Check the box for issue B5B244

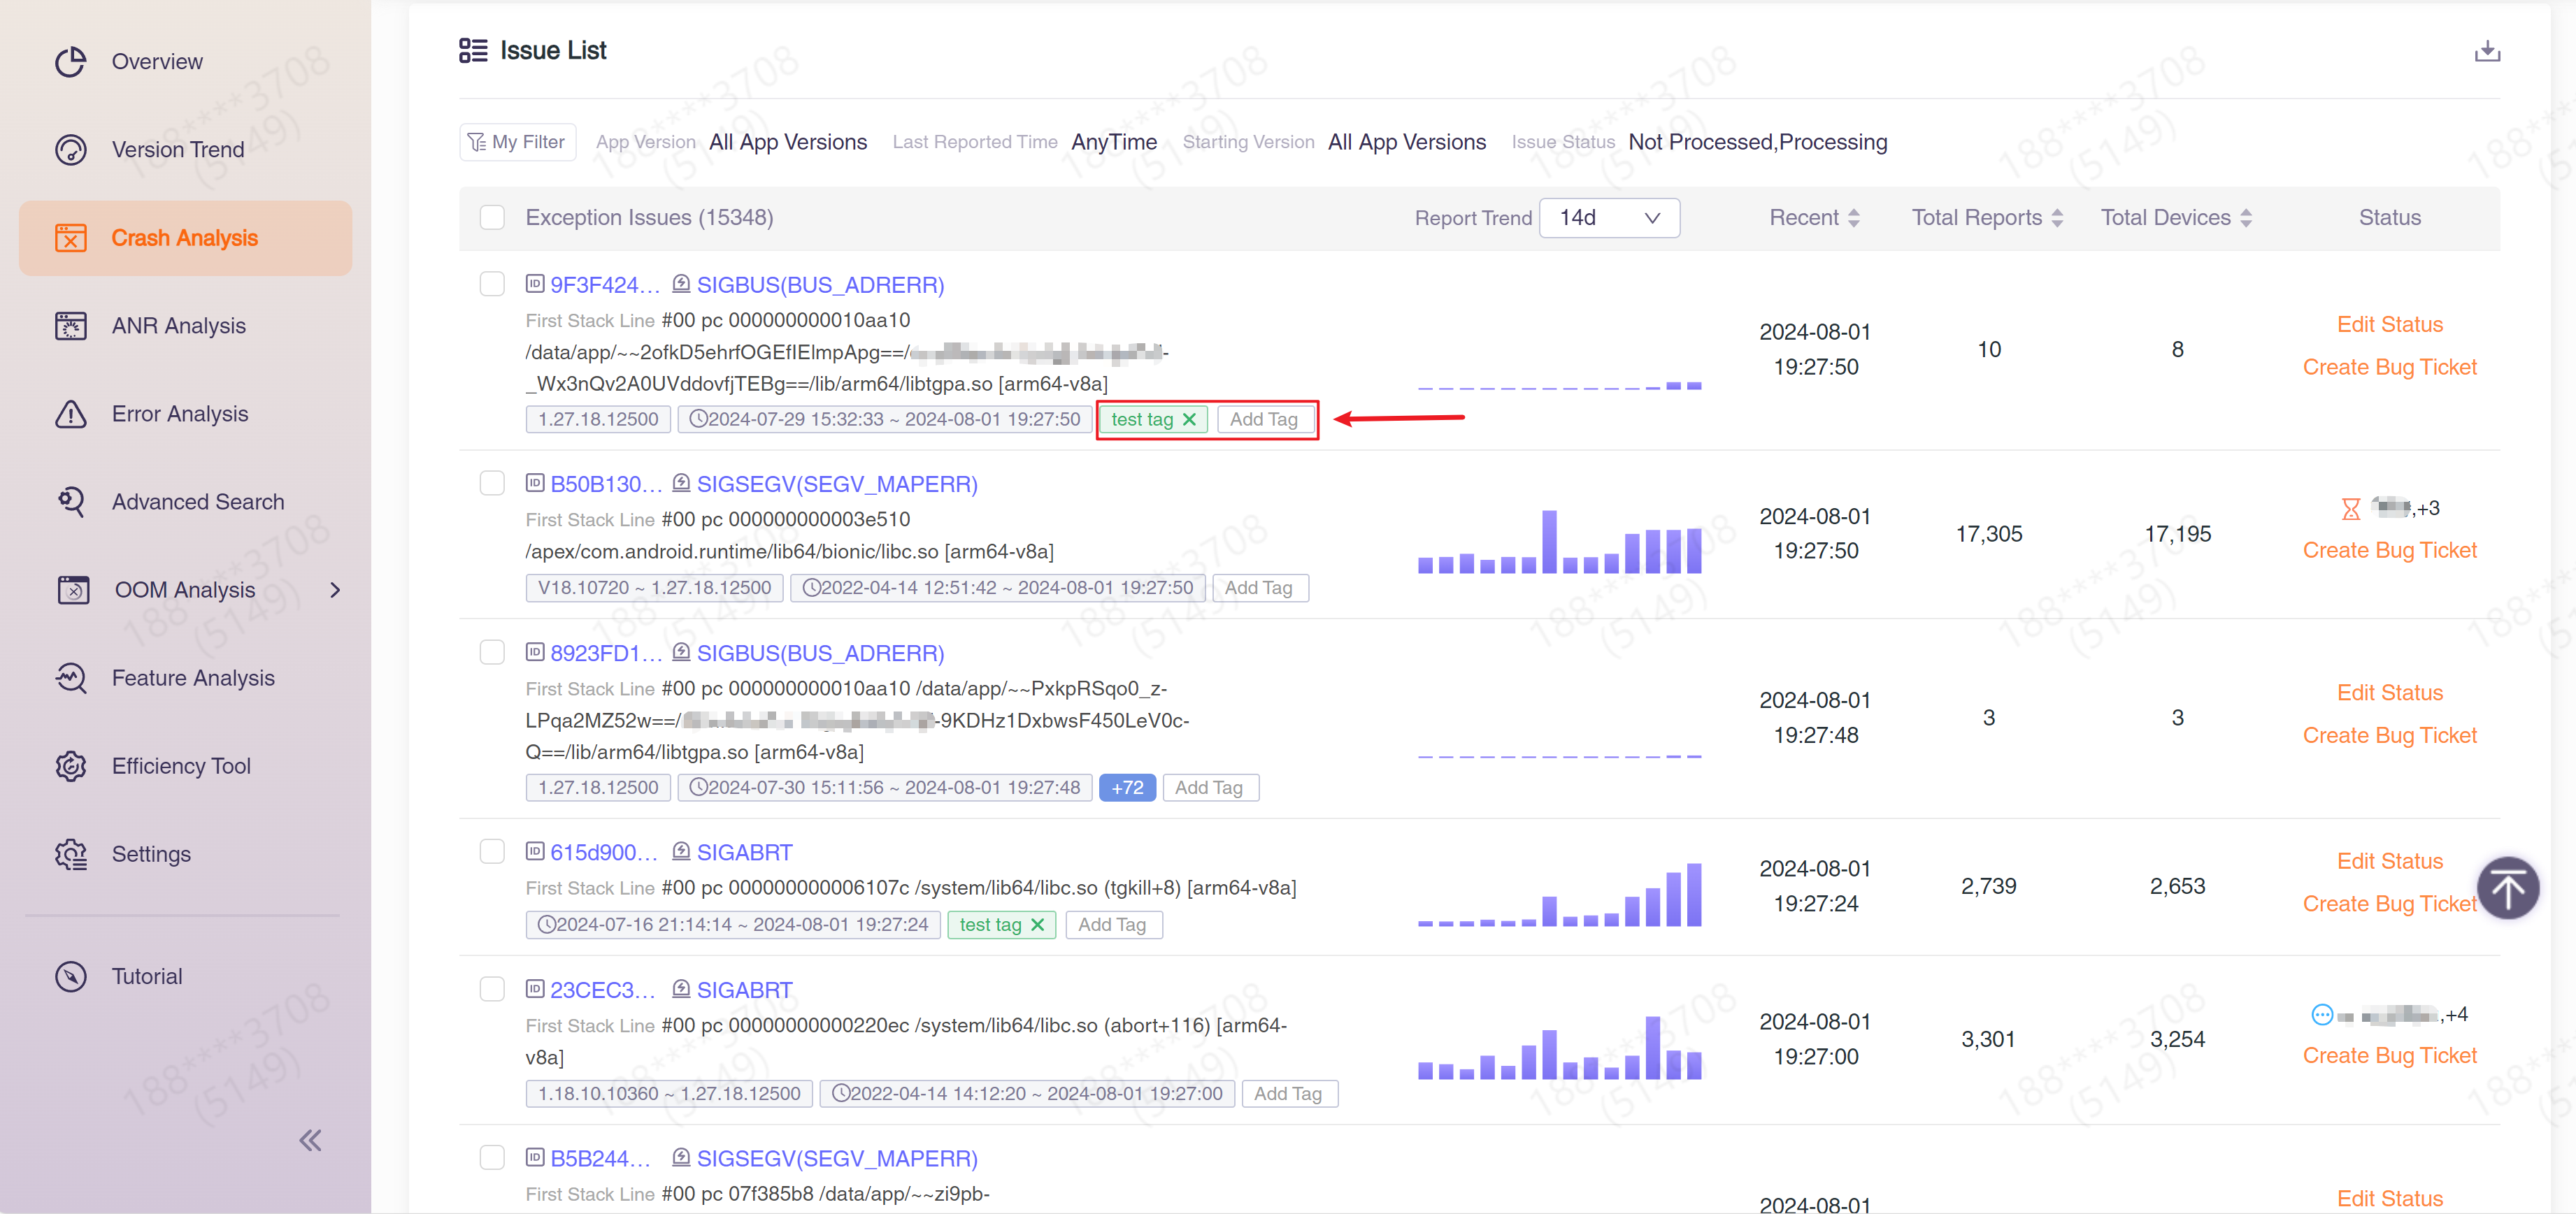pyautogui.click(x=492, y=1157)
